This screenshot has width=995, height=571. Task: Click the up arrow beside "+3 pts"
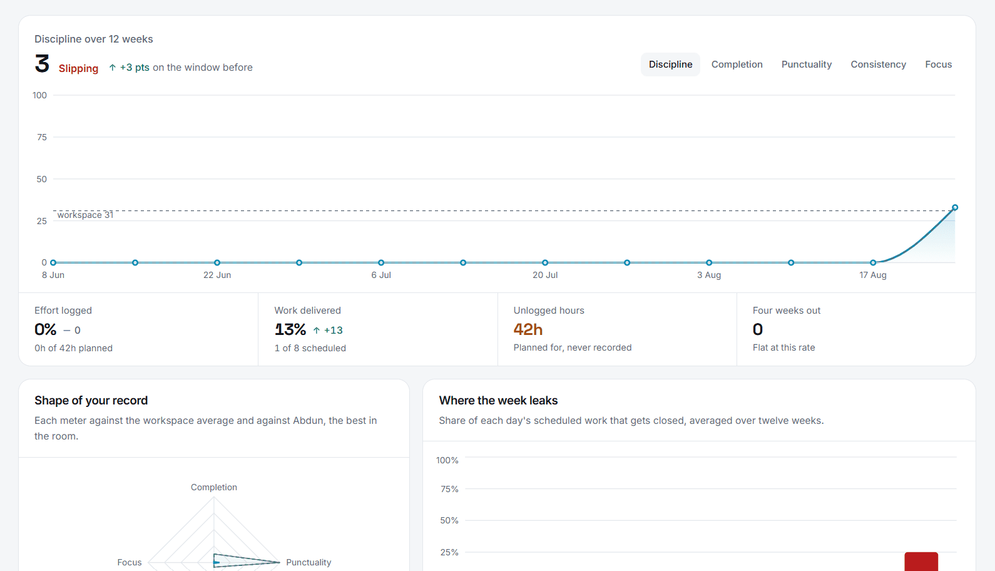click(x=113, y=68)
